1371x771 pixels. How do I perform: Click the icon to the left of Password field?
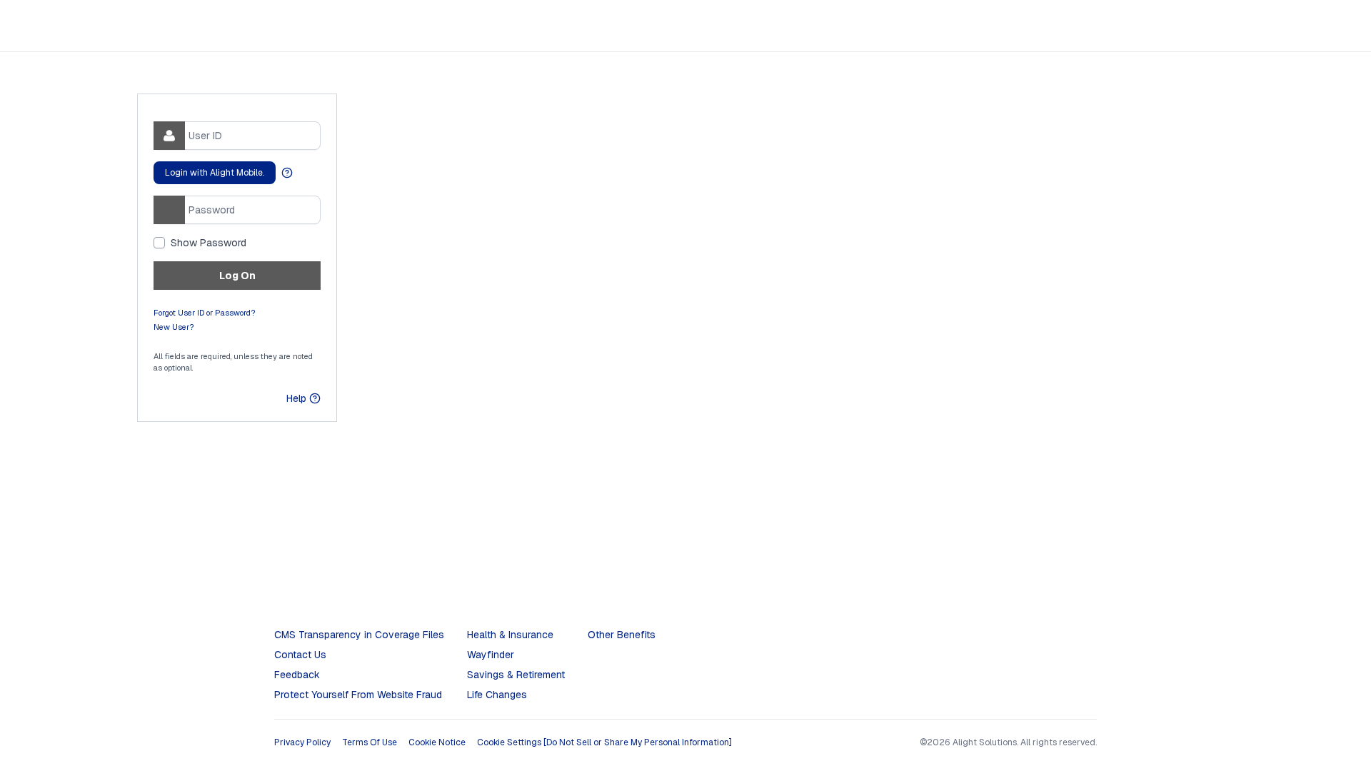click(169, 210)
